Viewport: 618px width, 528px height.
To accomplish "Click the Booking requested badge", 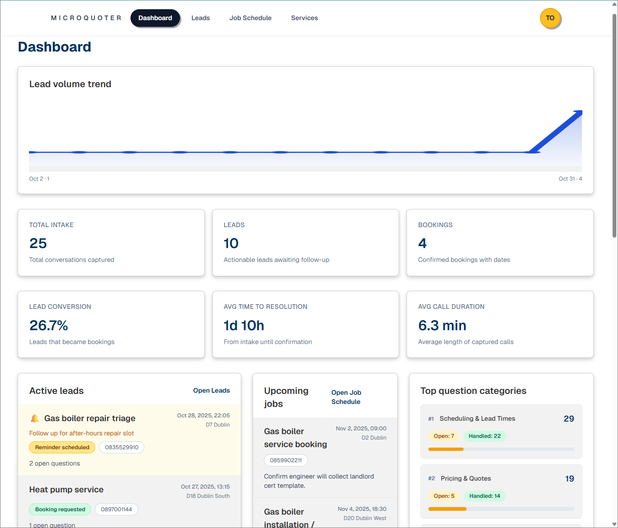I will (60, 510).
